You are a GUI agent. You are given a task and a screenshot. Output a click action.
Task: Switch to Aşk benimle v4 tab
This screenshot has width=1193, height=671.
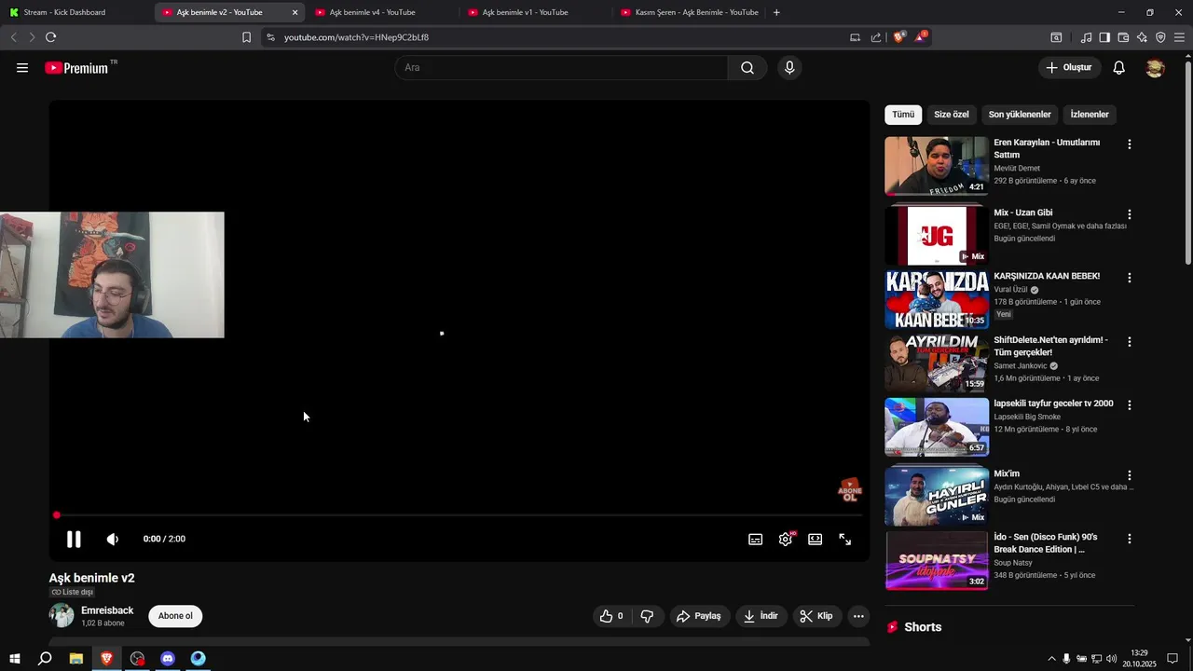coord(381,12)
